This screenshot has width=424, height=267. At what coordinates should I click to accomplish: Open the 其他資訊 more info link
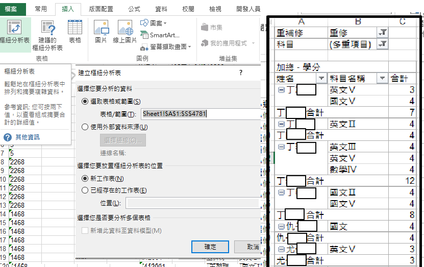(27, 137)
